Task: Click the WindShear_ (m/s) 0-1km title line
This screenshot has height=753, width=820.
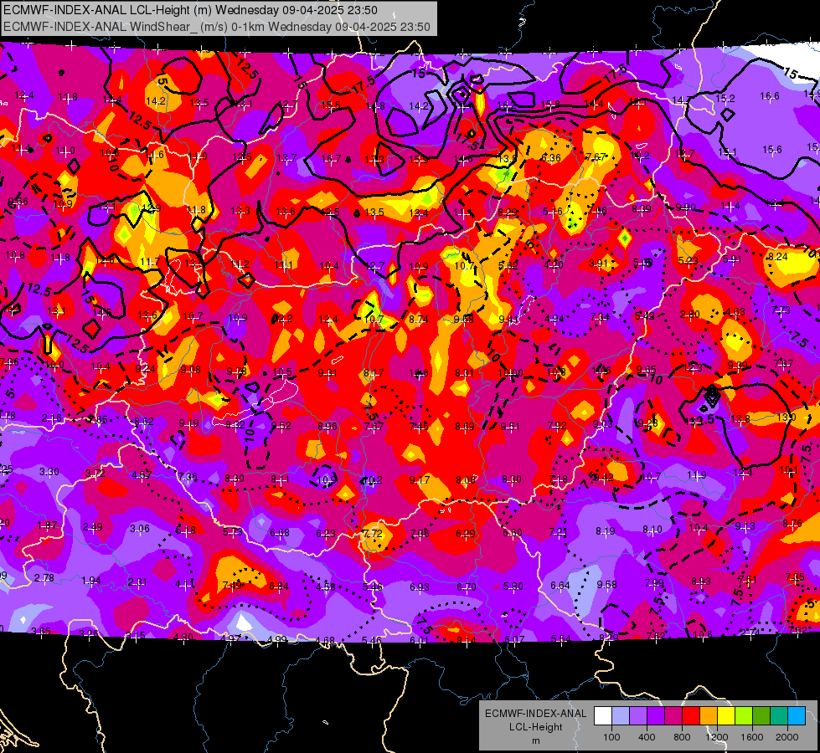Action: click(217, 27)
